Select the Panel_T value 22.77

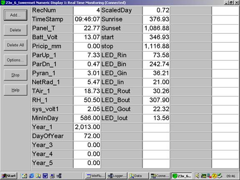coord(87,28)
